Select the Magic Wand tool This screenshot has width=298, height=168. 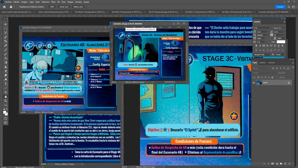point(6,37)
